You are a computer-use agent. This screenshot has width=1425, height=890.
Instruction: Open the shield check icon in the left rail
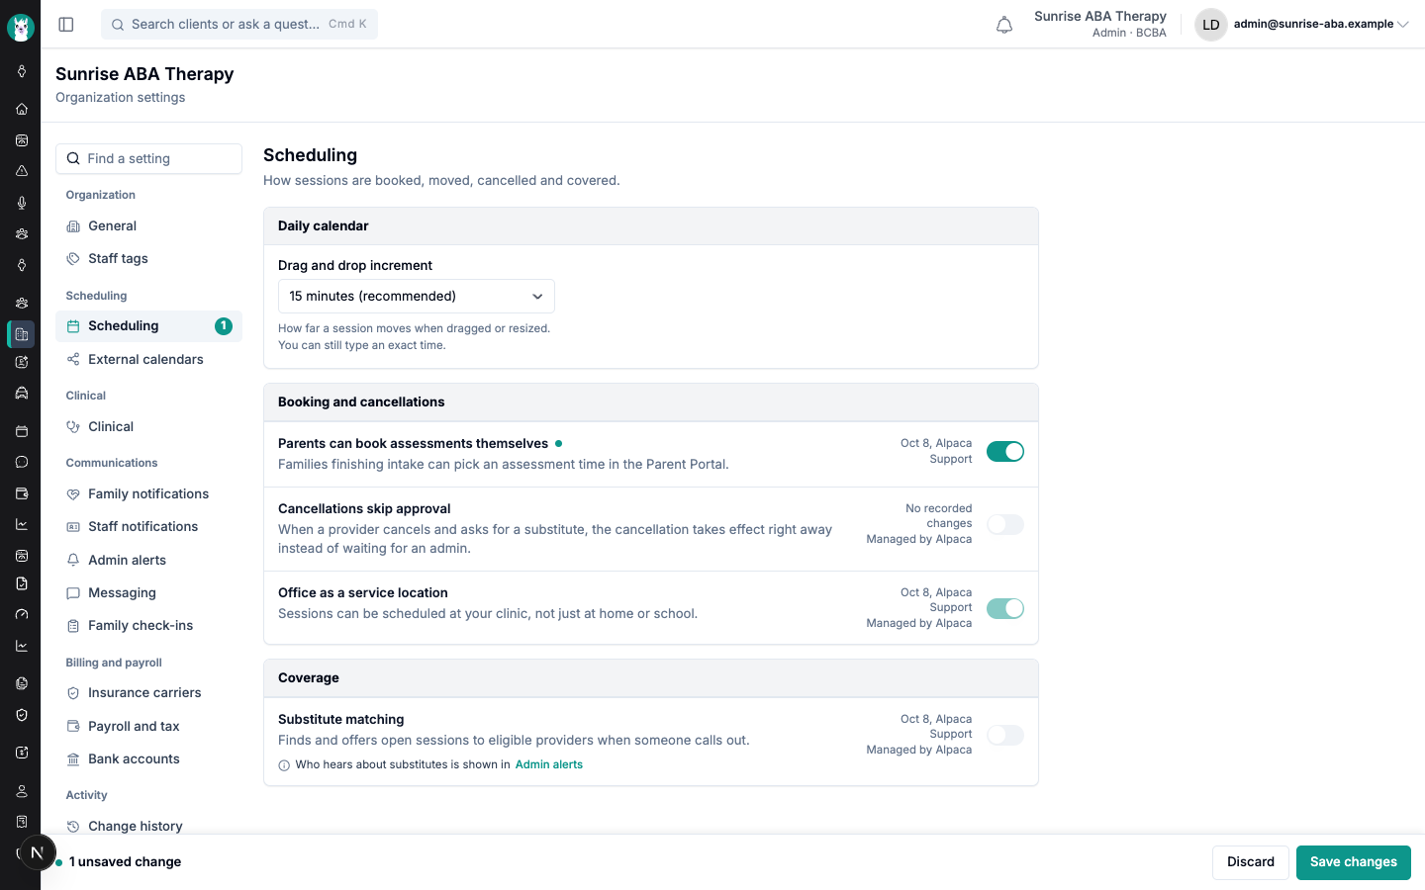coord(21,715)
